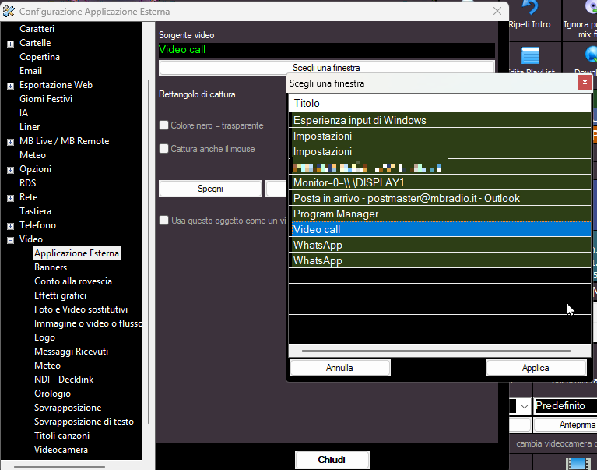Click Applica in the window chooser
The image size is (597, 470).
click(x=536, y=368)
